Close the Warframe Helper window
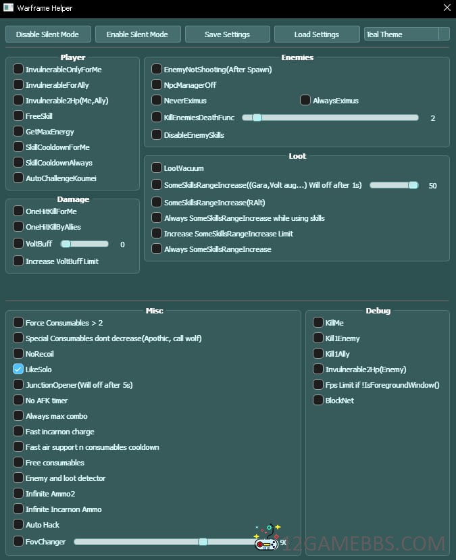 point(446,8)
